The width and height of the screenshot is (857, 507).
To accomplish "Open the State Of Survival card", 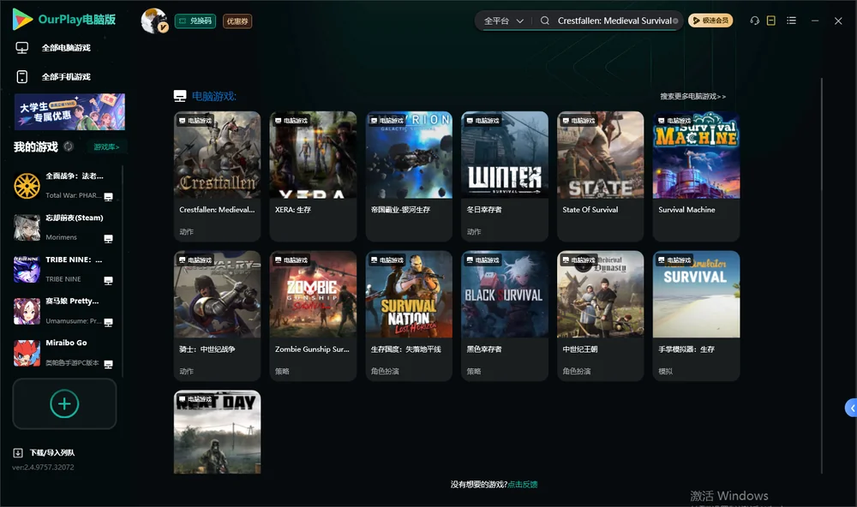I will (x=601, y=176).
